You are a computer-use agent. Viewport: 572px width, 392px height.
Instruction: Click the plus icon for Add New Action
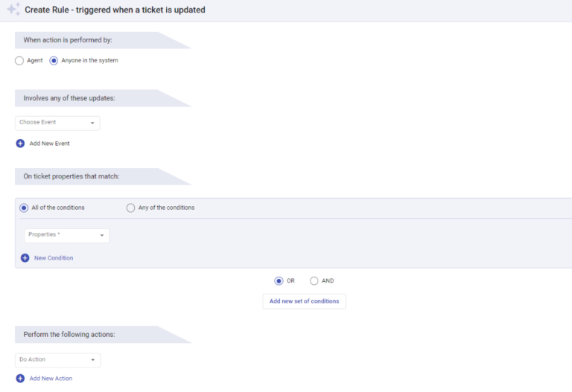tap(20, 379)
